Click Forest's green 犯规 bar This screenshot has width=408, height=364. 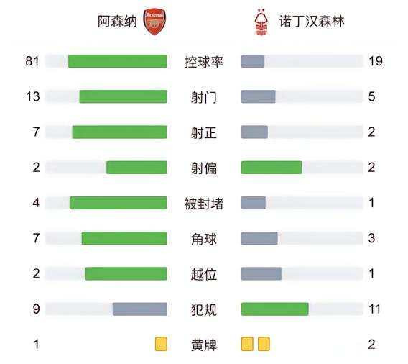pos(275,309)
